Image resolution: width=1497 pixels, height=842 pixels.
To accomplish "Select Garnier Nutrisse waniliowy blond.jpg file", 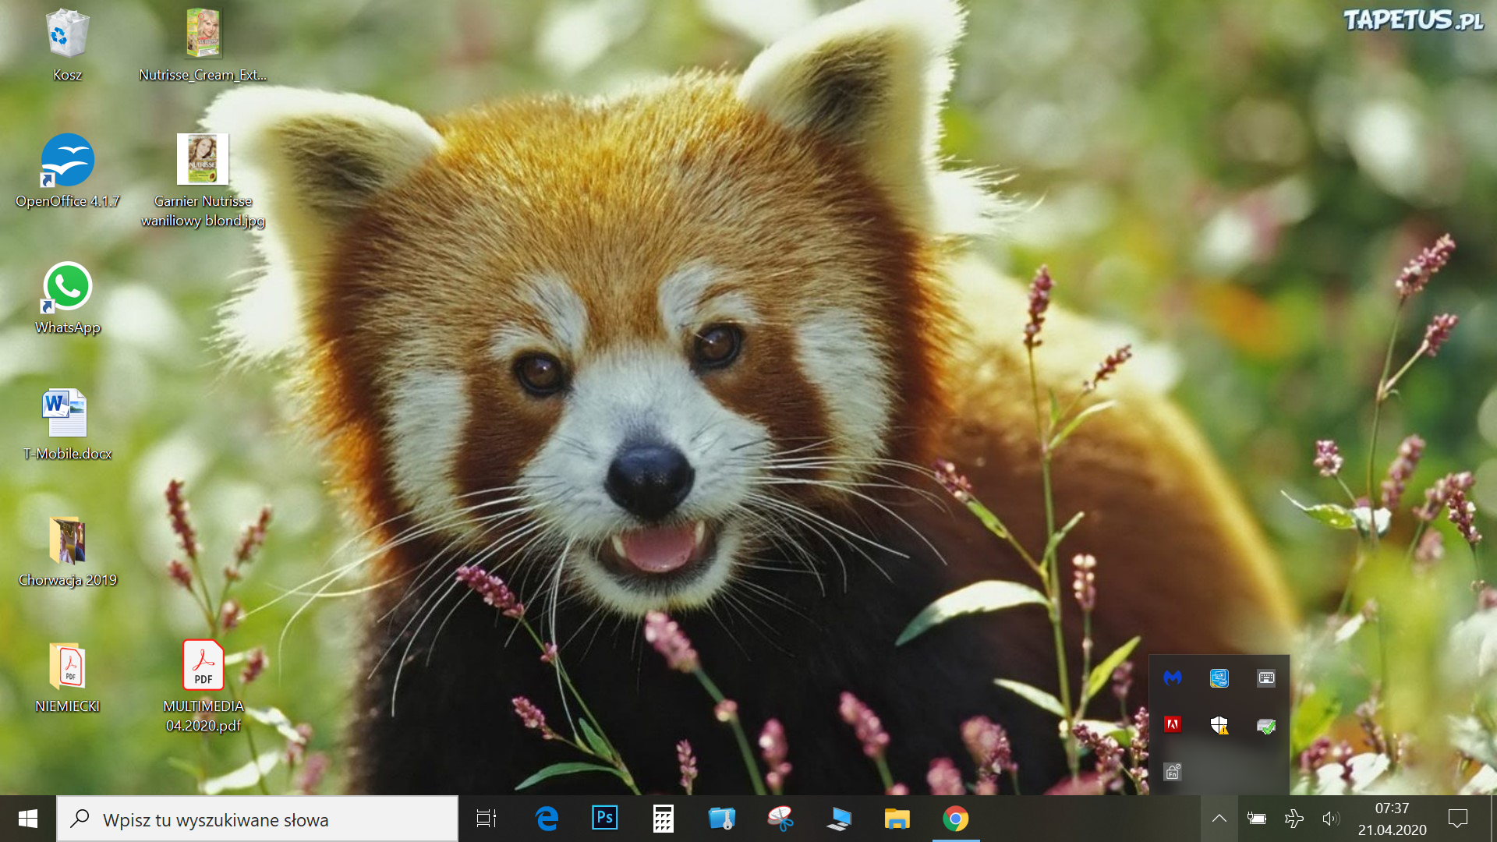I will [203, 181].
